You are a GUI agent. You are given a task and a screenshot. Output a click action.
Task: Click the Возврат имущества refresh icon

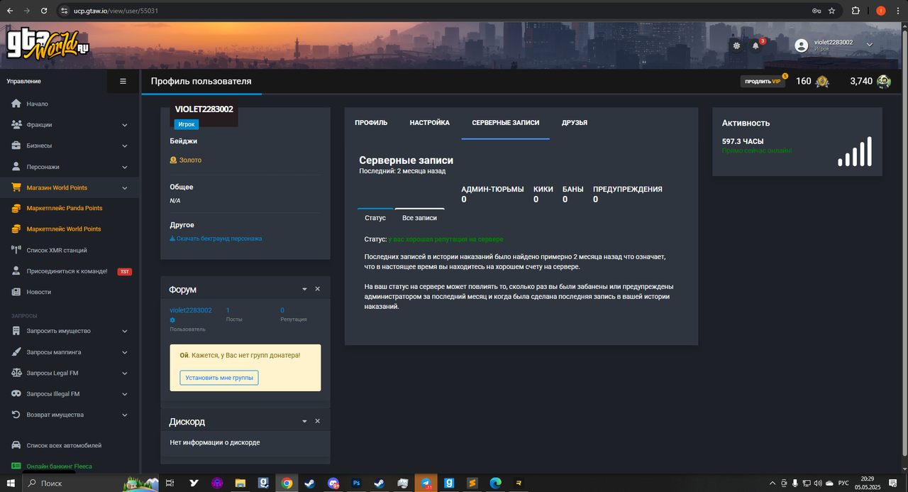point(16,415)
